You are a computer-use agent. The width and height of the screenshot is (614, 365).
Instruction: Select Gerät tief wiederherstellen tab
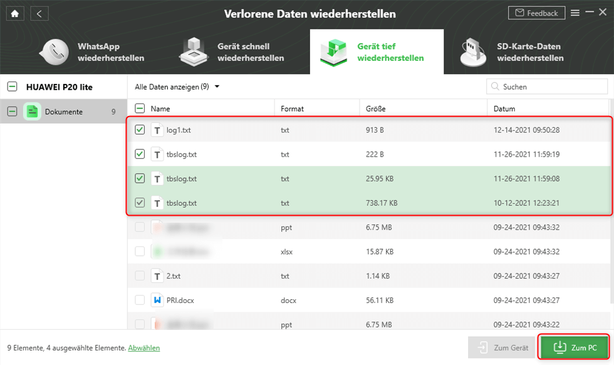(x=377, y=52)
